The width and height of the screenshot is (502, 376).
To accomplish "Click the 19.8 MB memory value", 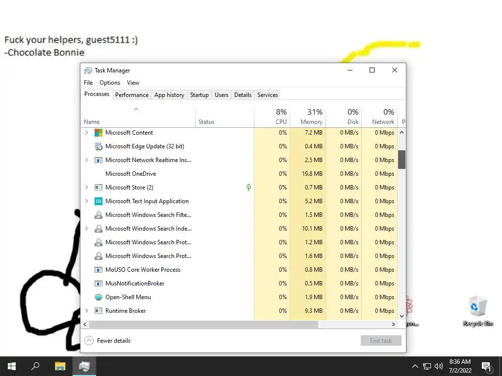I will pyautogui.click(x=312, y=174).
